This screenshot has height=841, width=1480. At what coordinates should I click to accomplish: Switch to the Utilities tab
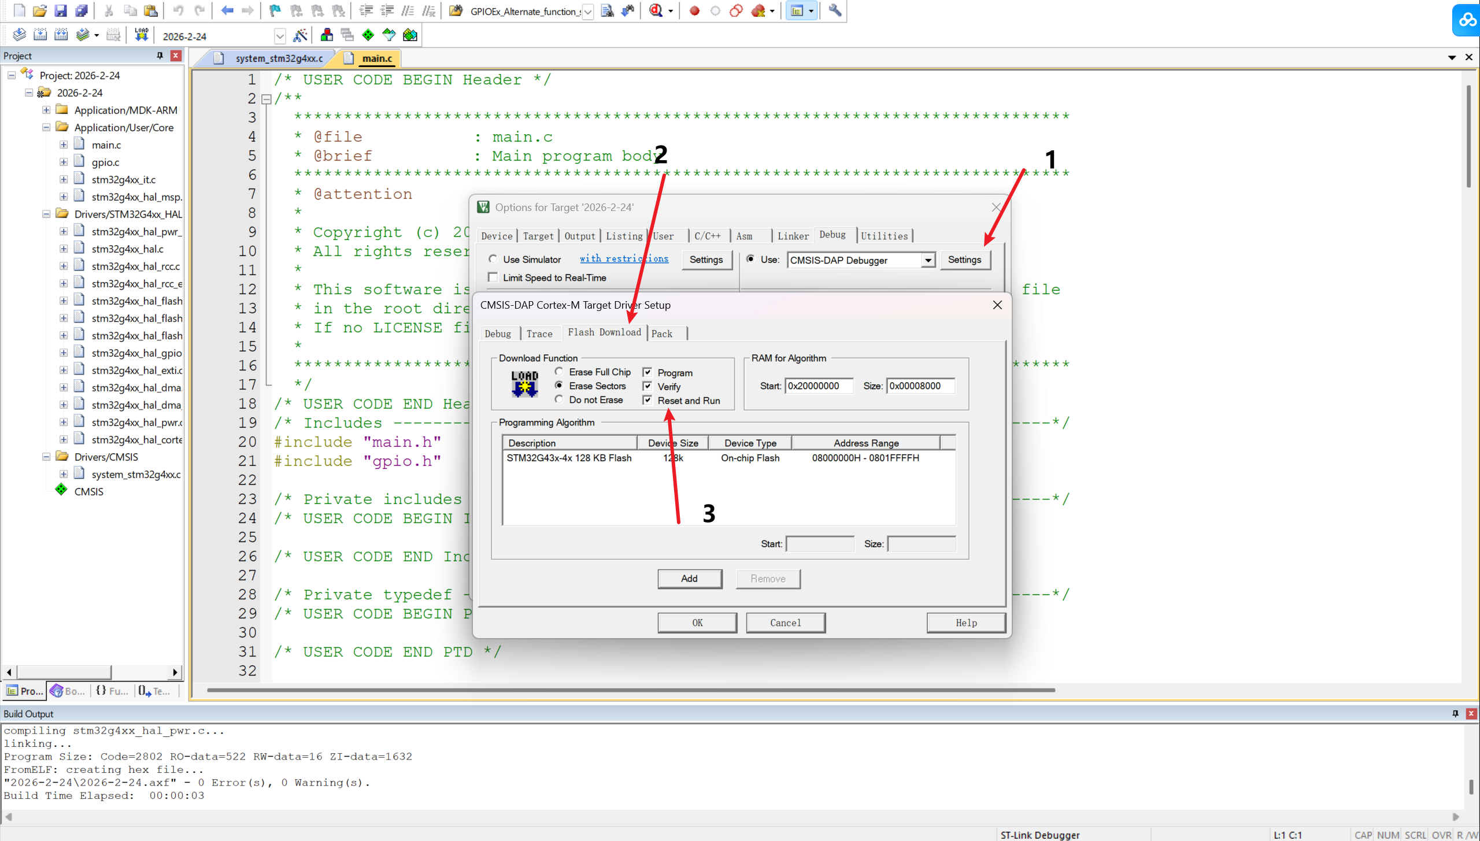coord(884,236)
